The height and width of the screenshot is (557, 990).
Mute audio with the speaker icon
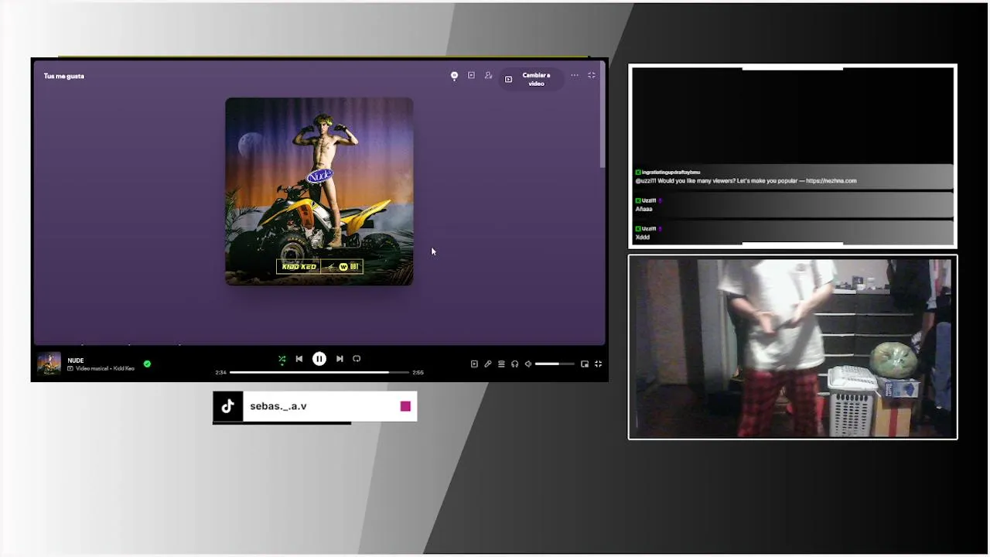tap(528, 364)
